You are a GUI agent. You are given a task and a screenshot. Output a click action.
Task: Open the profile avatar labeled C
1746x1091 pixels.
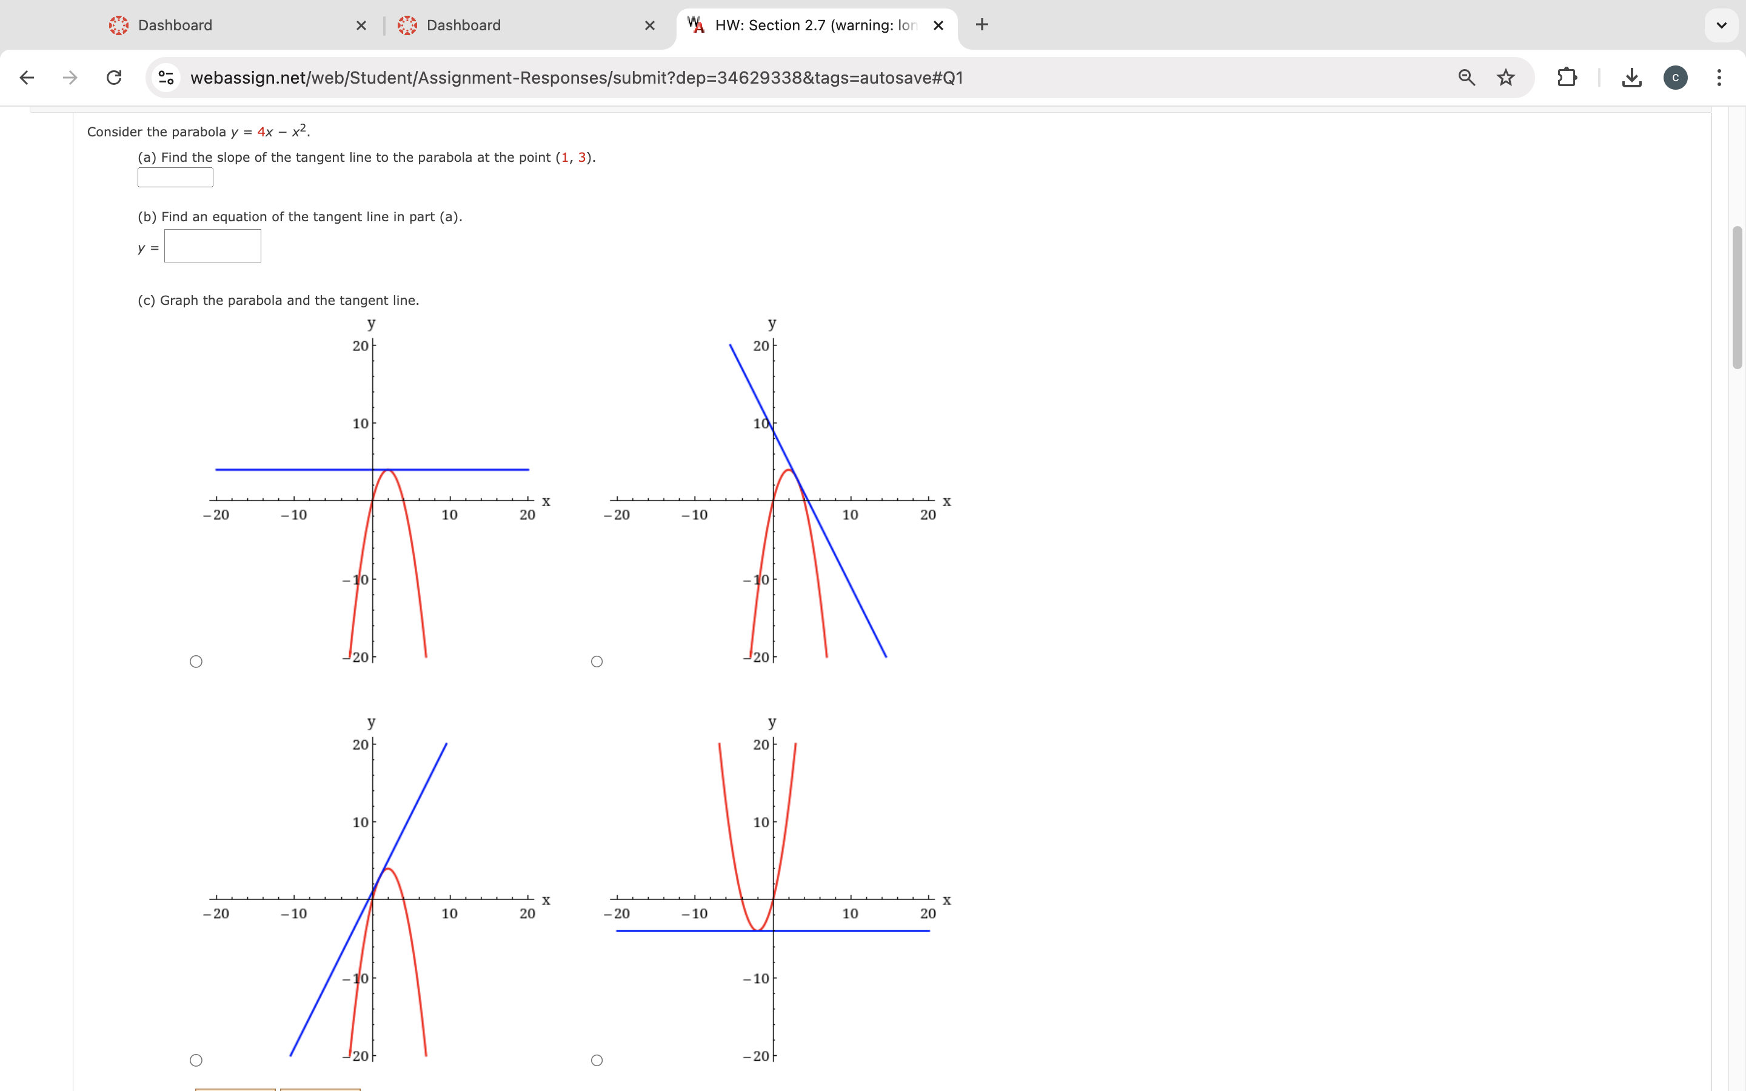tap(1675, 77)
